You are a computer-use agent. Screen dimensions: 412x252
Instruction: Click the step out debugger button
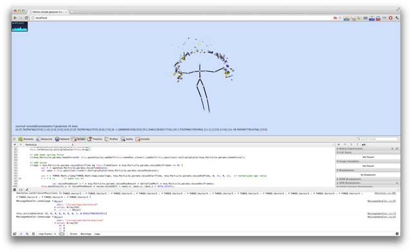click(357, 145)
